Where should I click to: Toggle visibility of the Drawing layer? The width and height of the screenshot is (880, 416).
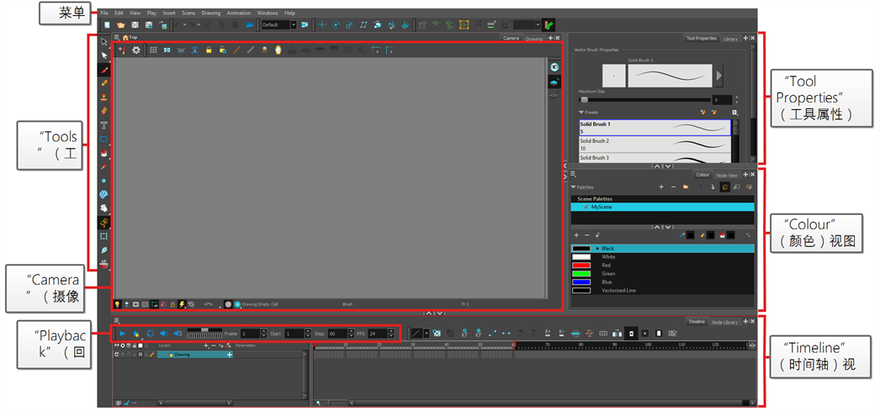(117, 355)
